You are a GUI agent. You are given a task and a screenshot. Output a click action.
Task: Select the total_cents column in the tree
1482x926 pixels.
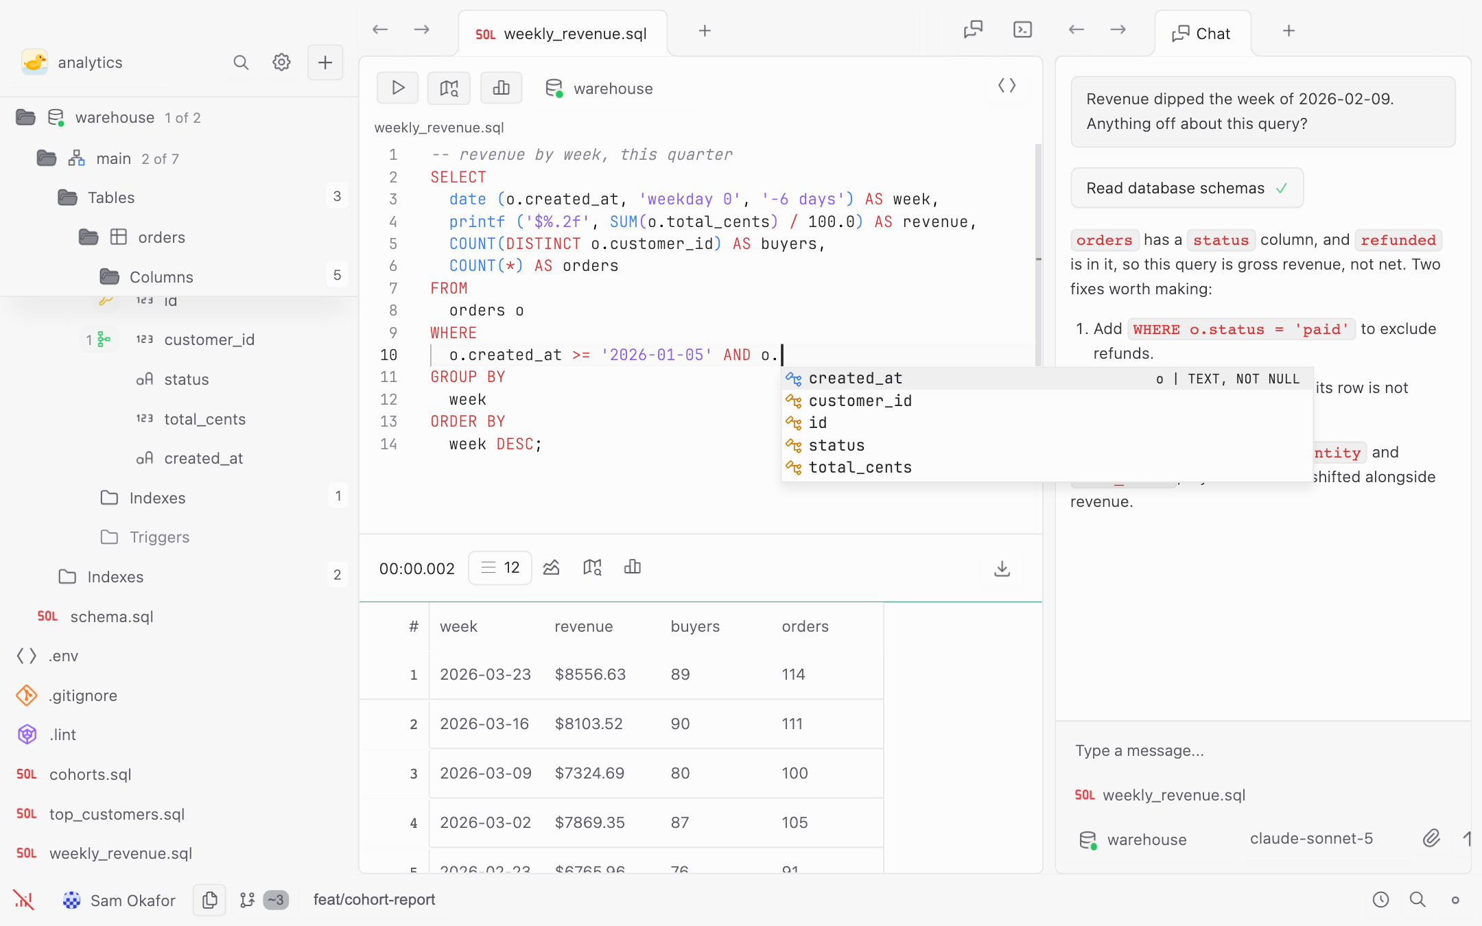point(204,419)
